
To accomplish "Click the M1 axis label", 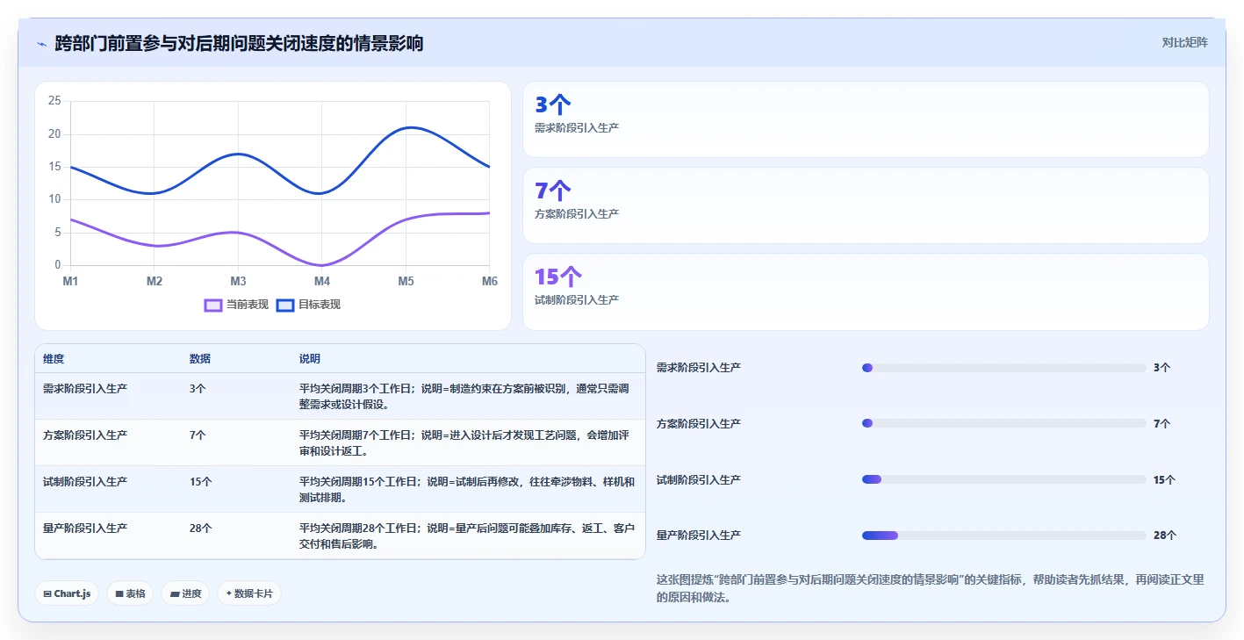I will [x=70, y=281].
